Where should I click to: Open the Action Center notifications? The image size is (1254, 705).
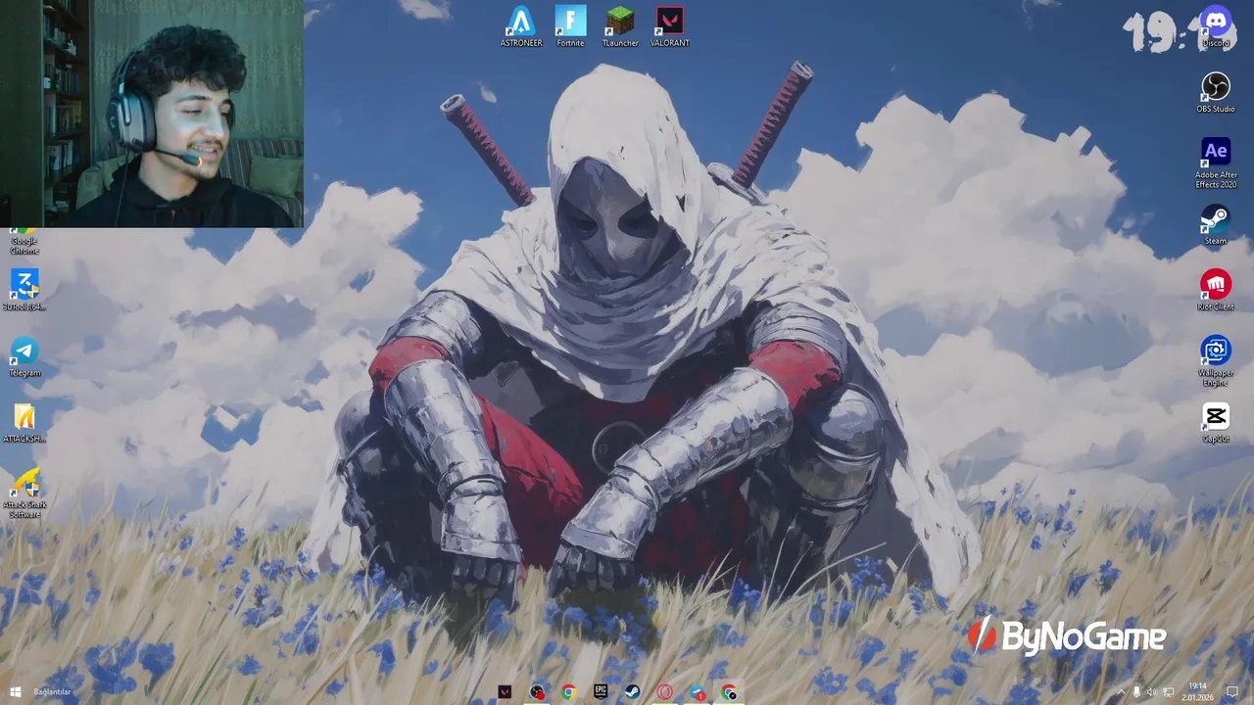(x=1232, y=692)
